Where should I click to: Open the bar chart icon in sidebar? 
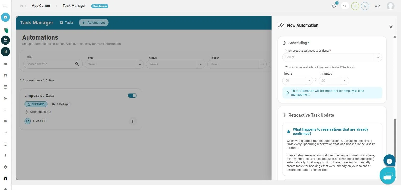click(x=5, y=52)
